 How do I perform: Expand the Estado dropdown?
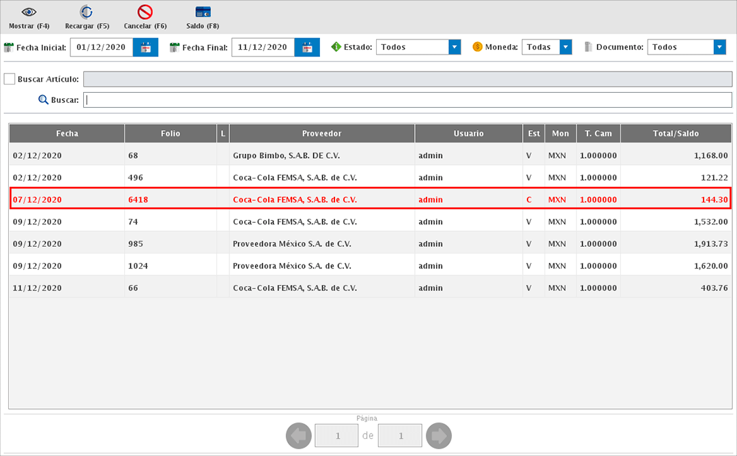454,47
